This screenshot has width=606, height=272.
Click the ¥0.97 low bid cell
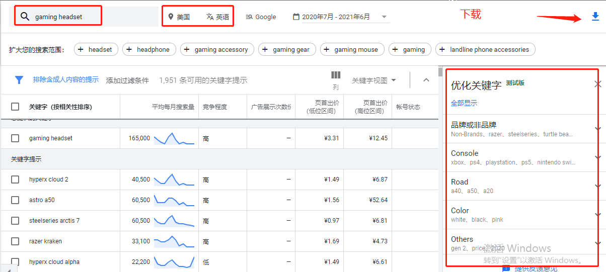(x=332, y=221)
